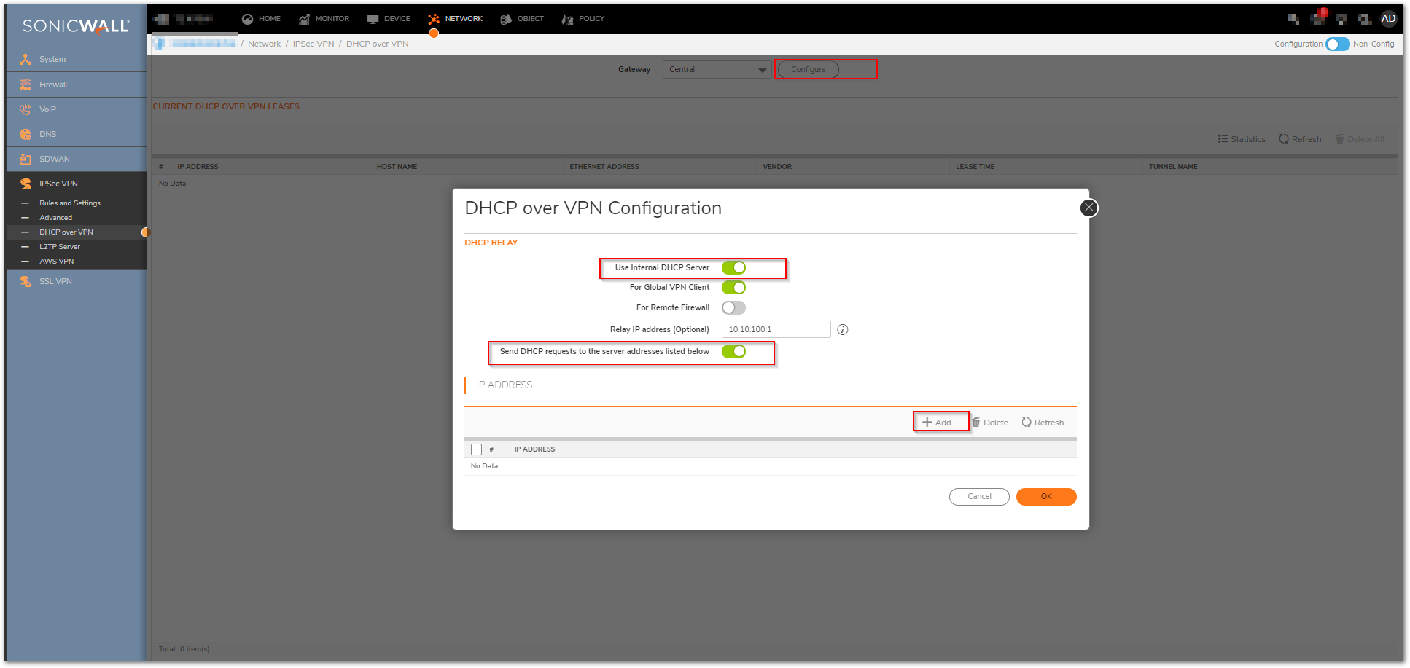Close the DHCP over VPN Configuration dialog
The image size is (1410, 668).
(x=1088, y=208)
